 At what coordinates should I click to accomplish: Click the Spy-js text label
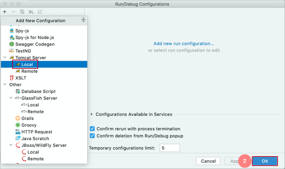tap(22, 31)
